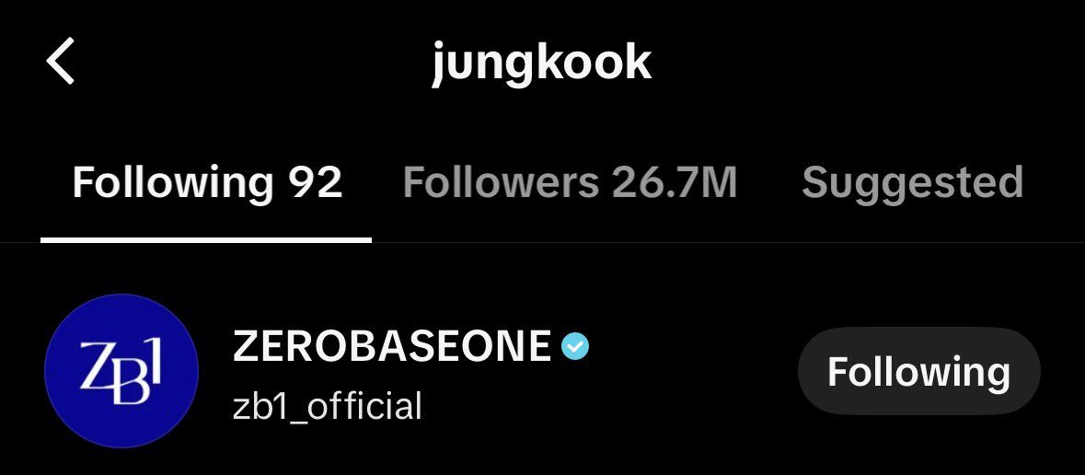The width and height of the screenshot is (1085, 475).
Task: Click the dark Following pill button
Action: [919, 371]
